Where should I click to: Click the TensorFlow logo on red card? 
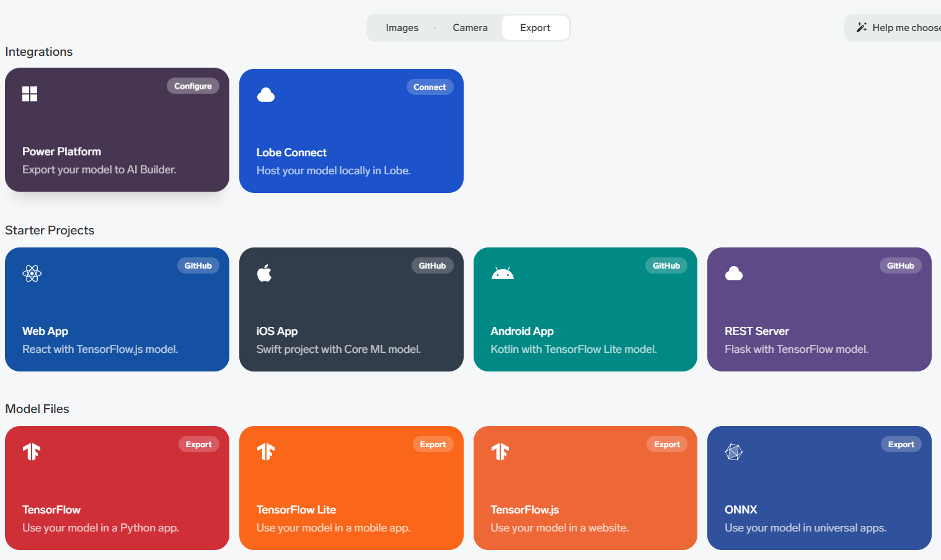[x=32, y=451]
